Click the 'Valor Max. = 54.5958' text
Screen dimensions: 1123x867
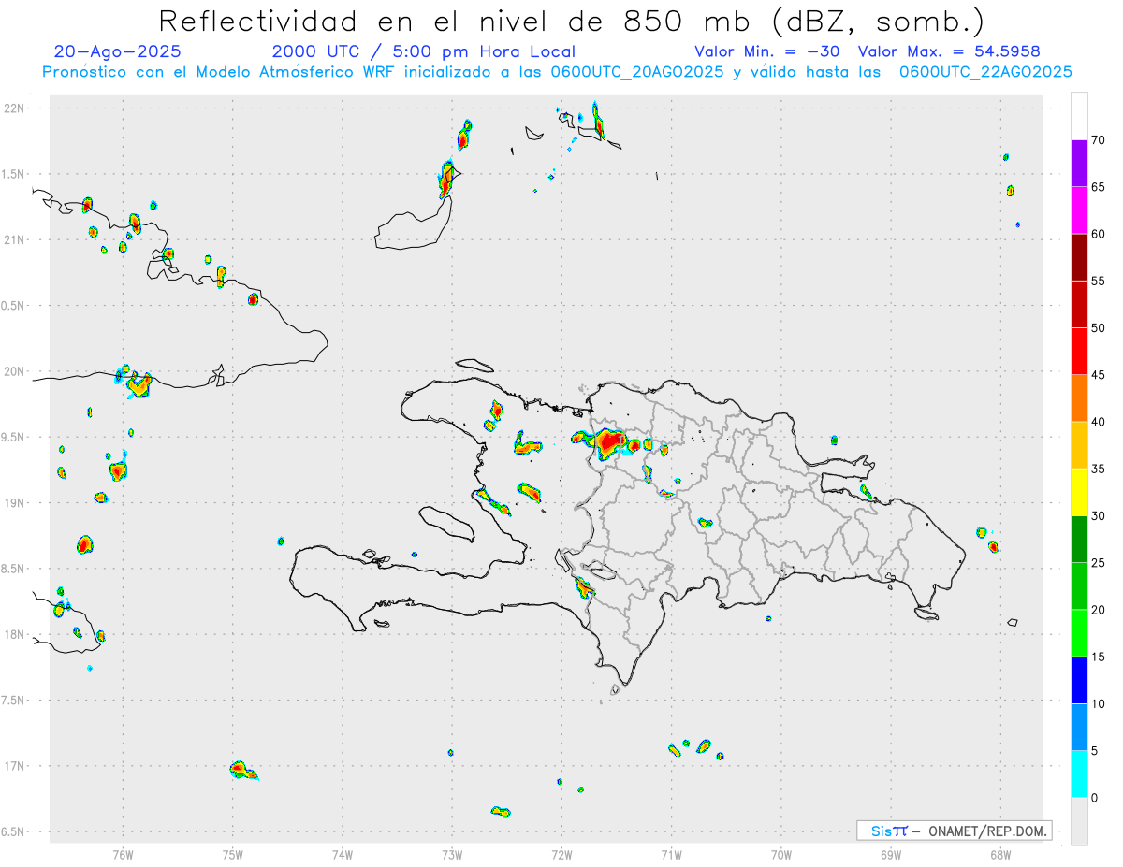[x=949, y=51]
